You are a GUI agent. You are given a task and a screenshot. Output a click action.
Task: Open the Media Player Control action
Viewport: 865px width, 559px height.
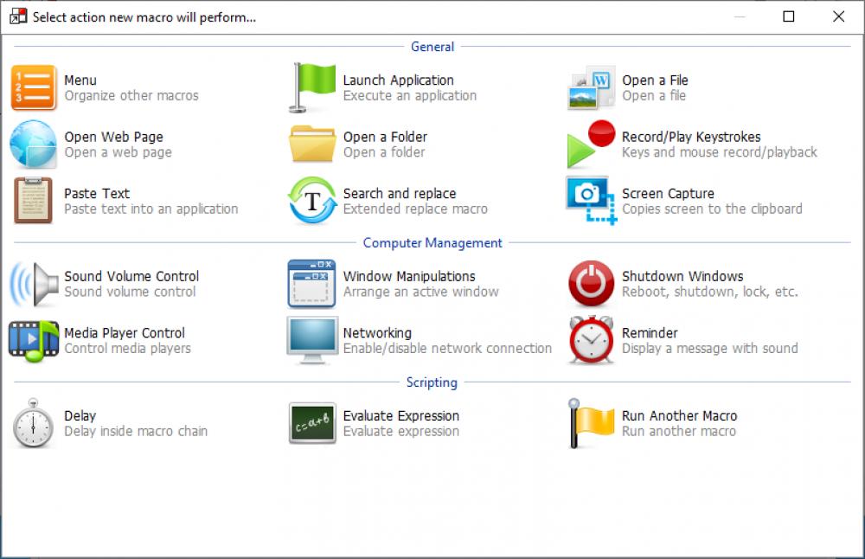(33, 340)
